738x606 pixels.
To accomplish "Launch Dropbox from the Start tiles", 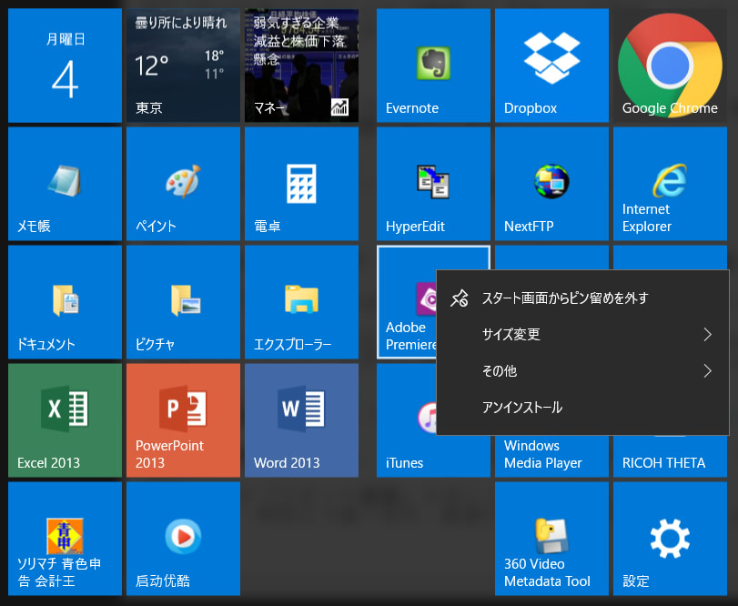I will pyautogui.click(x=551, y=66).
